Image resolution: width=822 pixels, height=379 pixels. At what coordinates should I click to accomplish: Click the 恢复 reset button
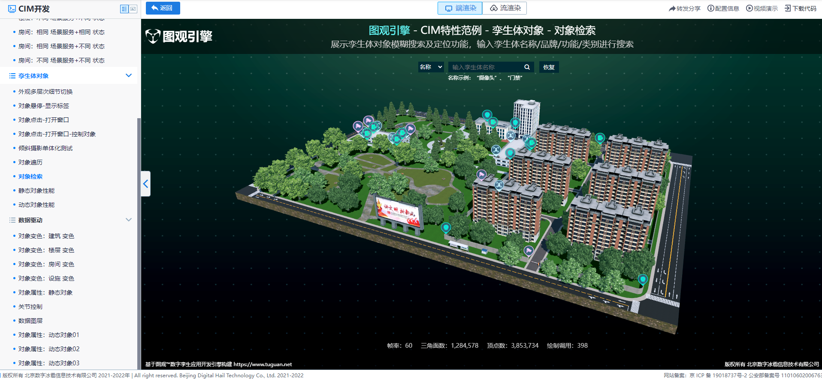(x=549, y=67)
